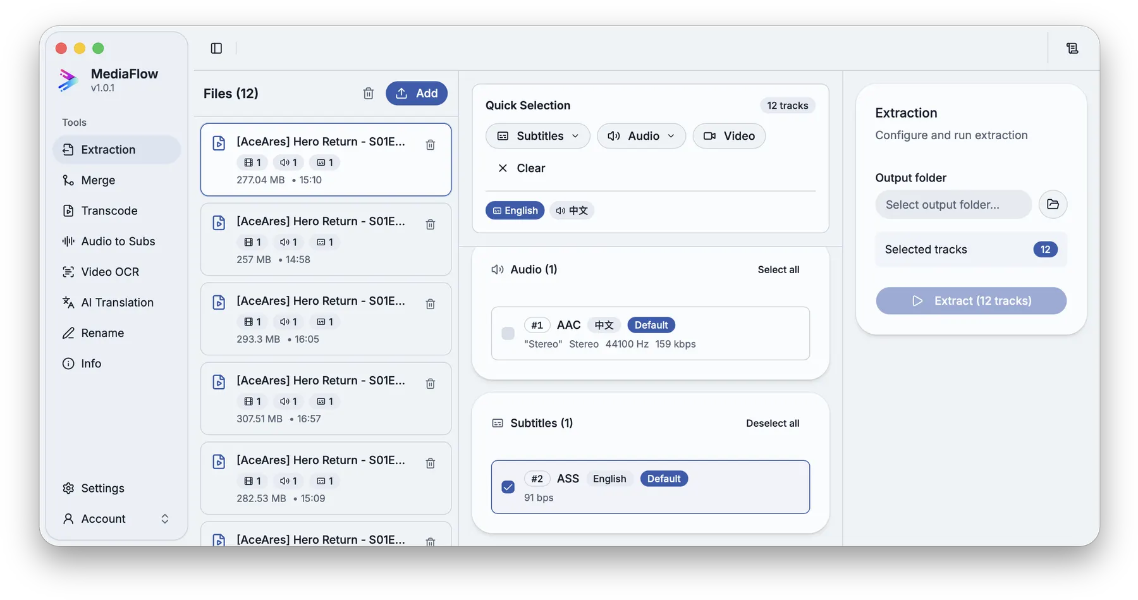Click subtitle track count badge on 277.04 MB file
The image size is (1138, 600).
[325, 162]
